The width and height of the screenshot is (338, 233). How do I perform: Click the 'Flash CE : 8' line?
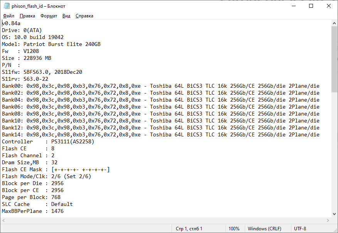point(28,148)
